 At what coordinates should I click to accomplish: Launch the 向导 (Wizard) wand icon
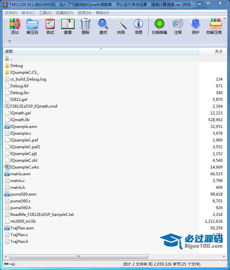coord(121,24)
